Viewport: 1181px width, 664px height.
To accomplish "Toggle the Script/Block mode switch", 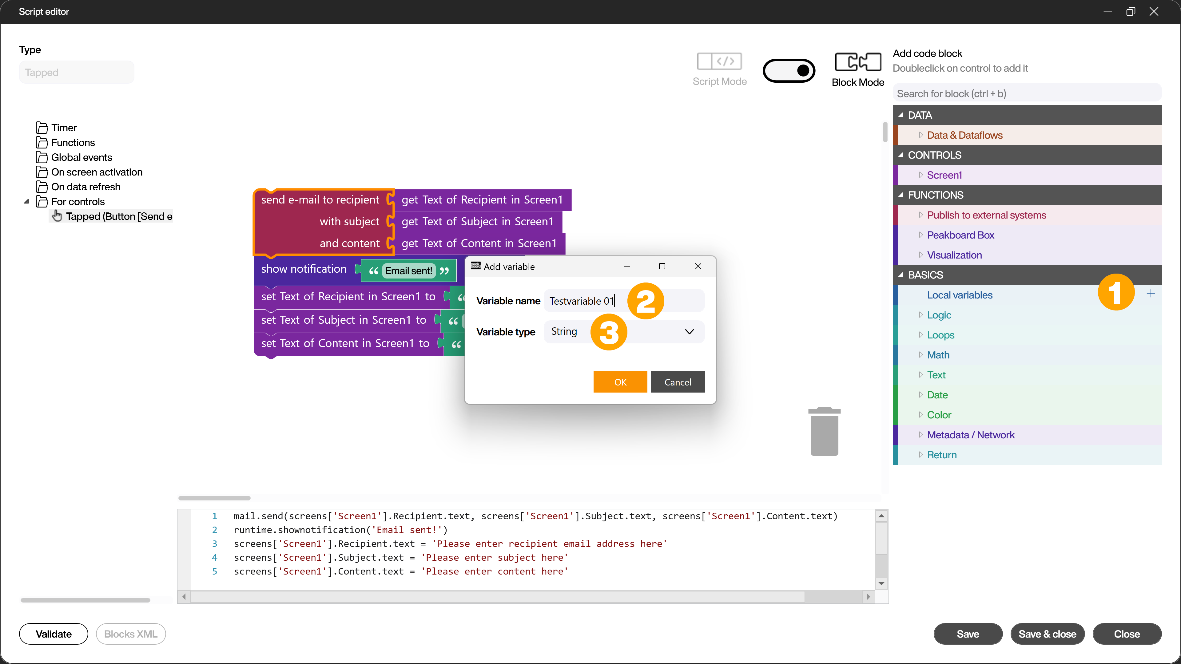I will 789,71.
